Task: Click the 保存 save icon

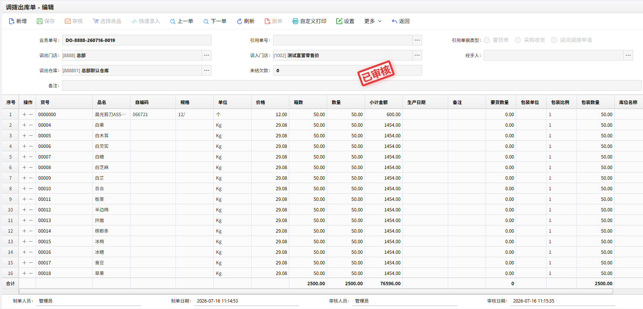Action: tap(39, 21)
